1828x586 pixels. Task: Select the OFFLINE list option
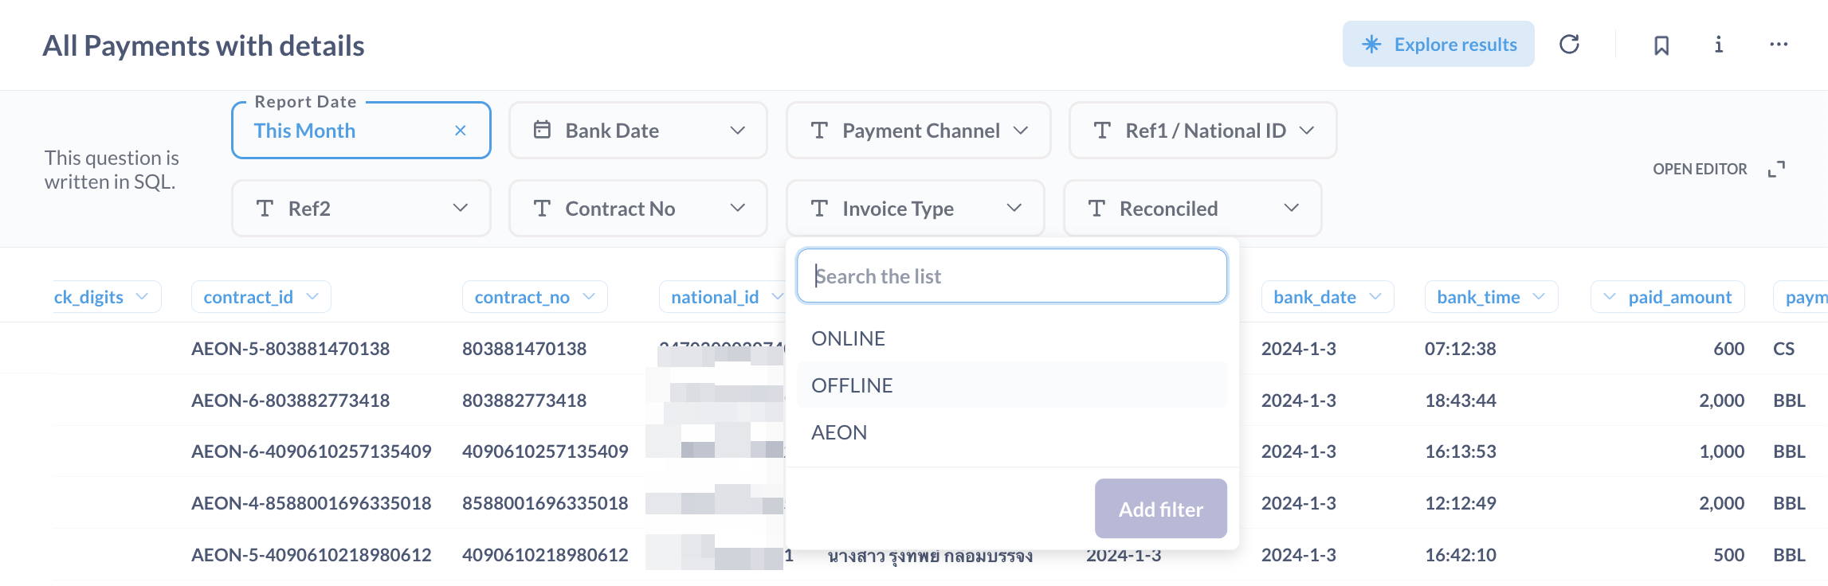pyautogui.click(x=852, y=385)
